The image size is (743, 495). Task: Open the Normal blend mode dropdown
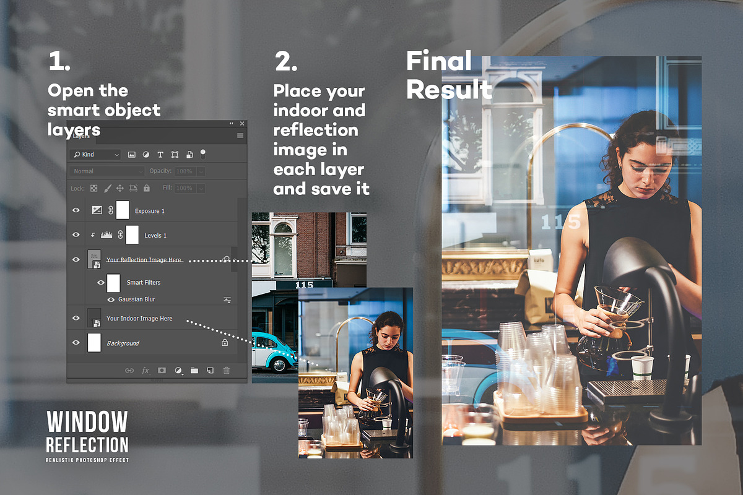tap(106, 171)
